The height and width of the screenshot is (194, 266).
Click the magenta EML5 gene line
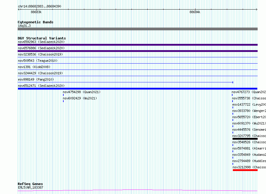point(137,190)
